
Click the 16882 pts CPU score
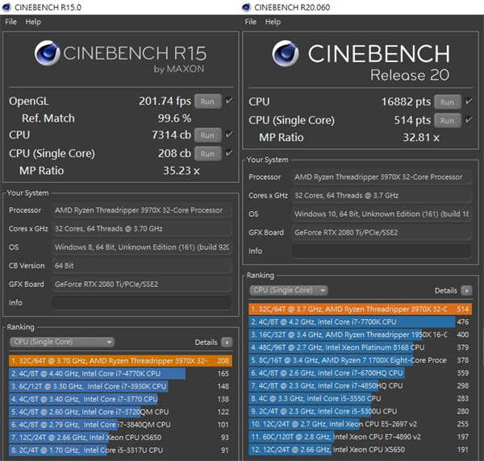[406, 102]
